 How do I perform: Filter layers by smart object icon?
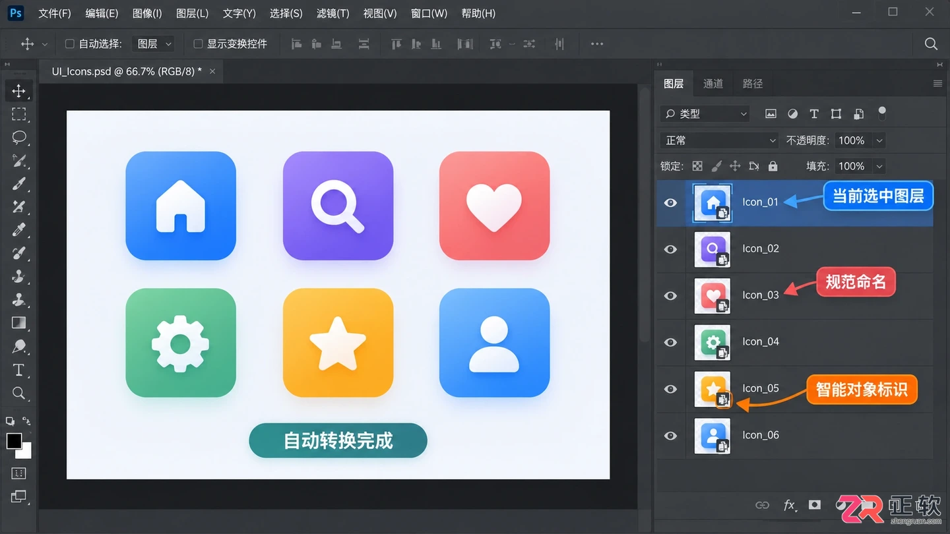click(858, 114)
